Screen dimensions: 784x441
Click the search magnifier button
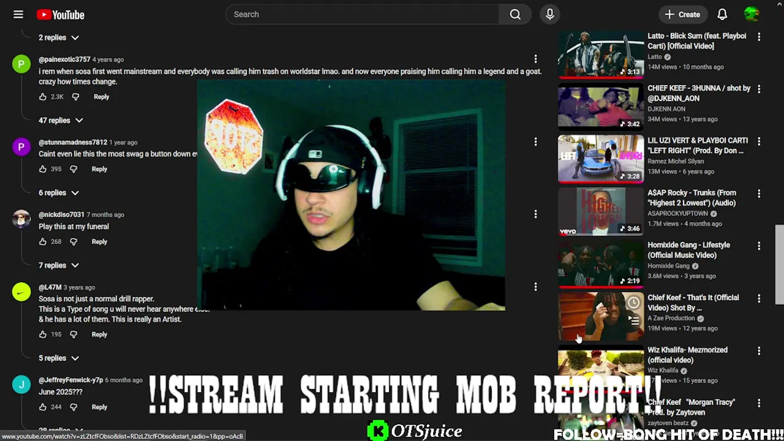515,15
